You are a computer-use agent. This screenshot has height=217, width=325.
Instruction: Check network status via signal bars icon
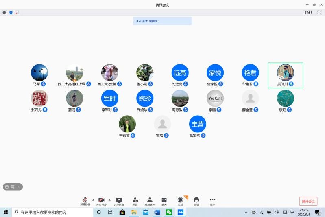17,13
